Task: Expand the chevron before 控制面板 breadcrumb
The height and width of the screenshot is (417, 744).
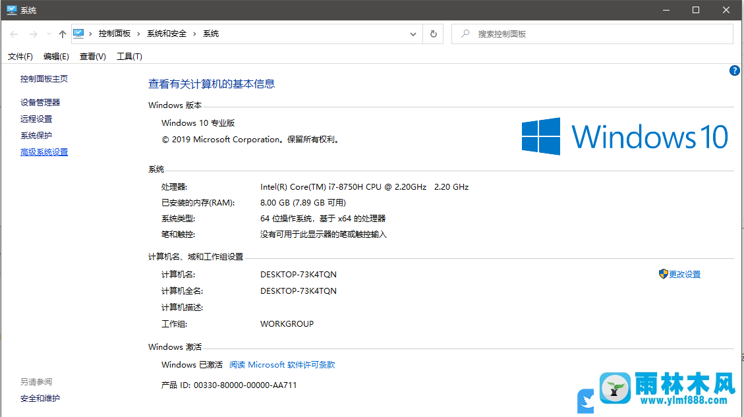Action: pyautogui.click(x=90, y=34)
